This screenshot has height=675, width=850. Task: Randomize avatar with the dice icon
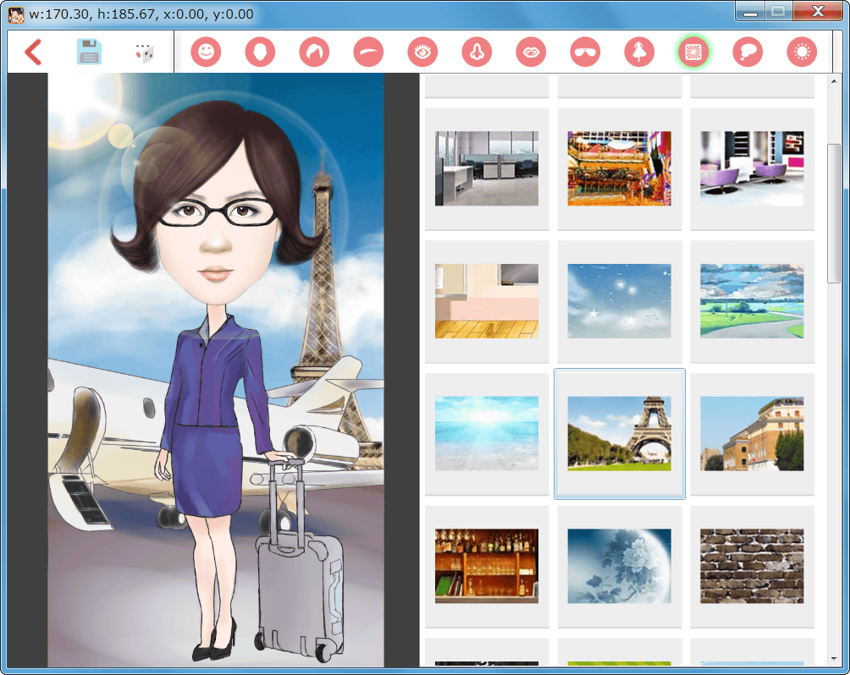coord(144,53)
